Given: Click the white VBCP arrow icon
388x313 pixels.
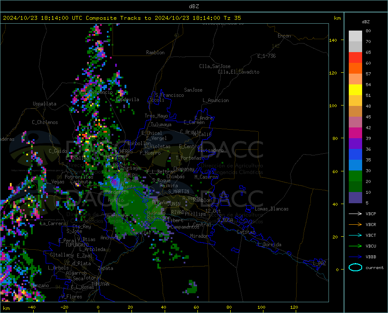Looking at the screenshot, I should 355,214.
